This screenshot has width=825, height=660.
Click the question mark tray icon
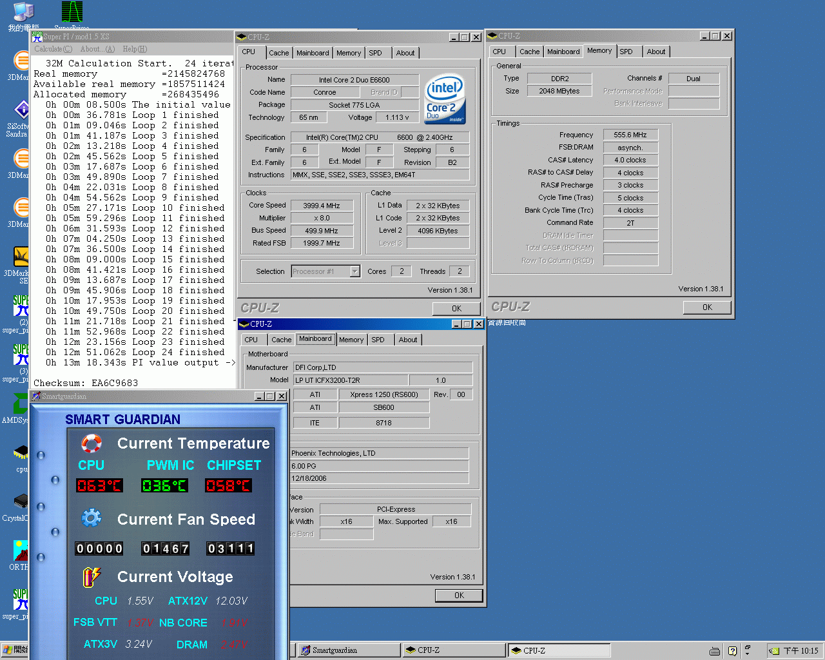[732, 651]
